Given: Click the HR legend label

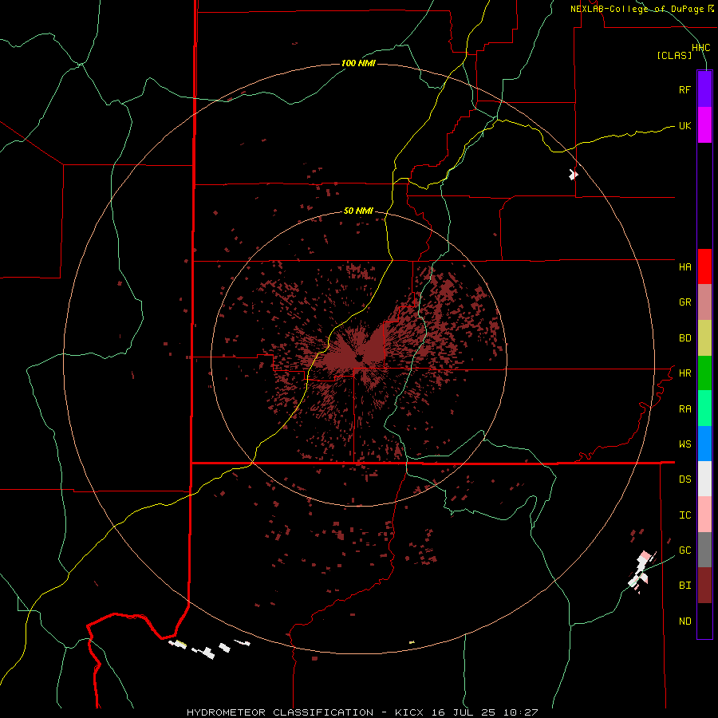Looking at the screenshot, I should click(684, 373).
